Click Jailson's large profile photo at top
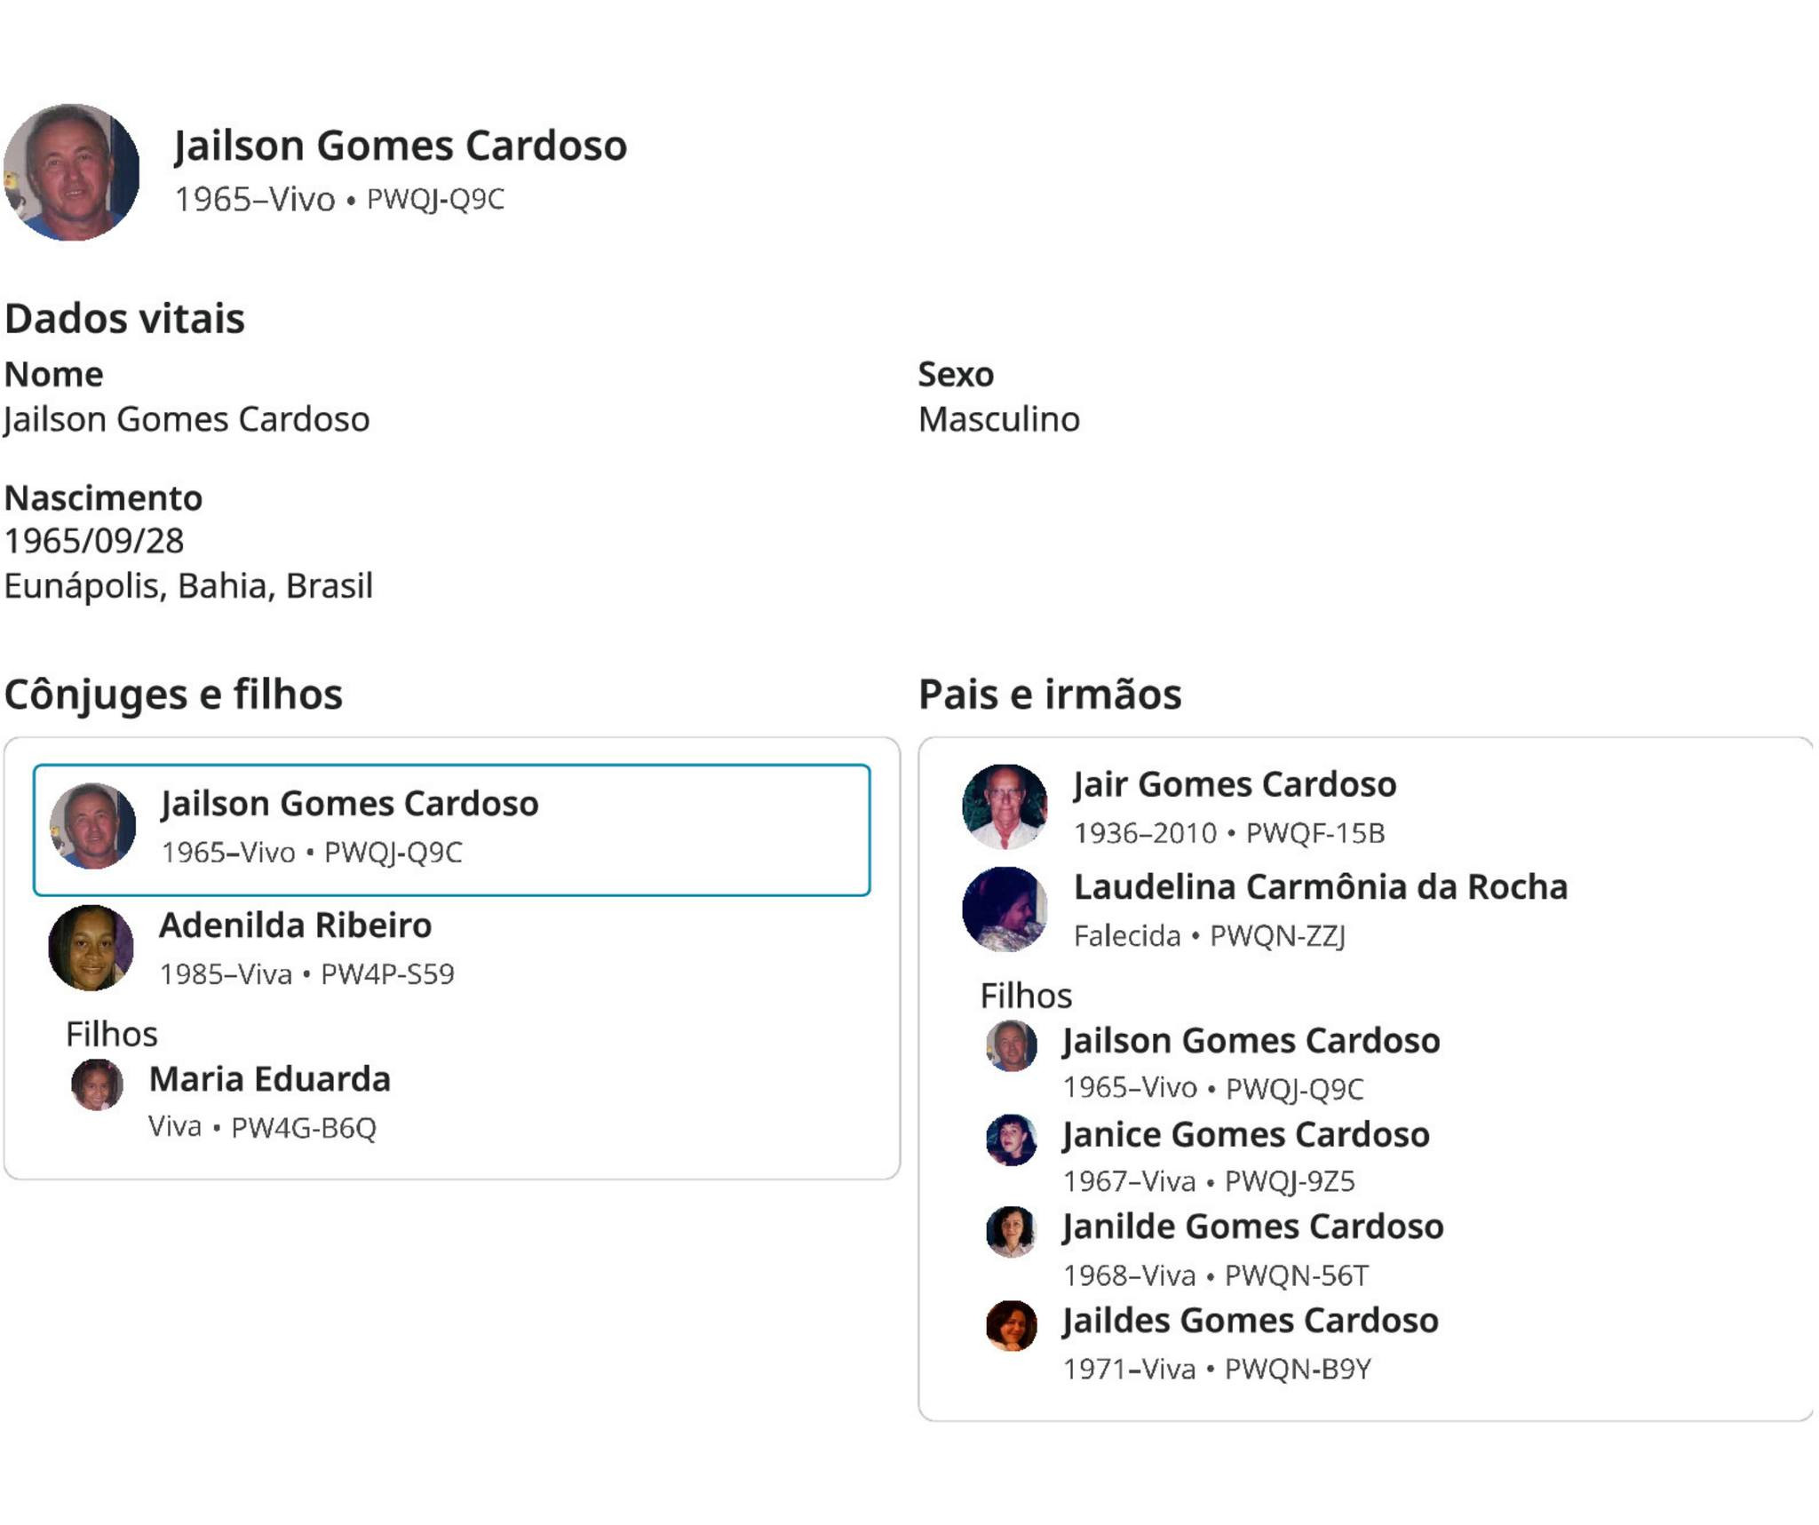The width and height of the screenshot is (1819, 1525). 71,172
